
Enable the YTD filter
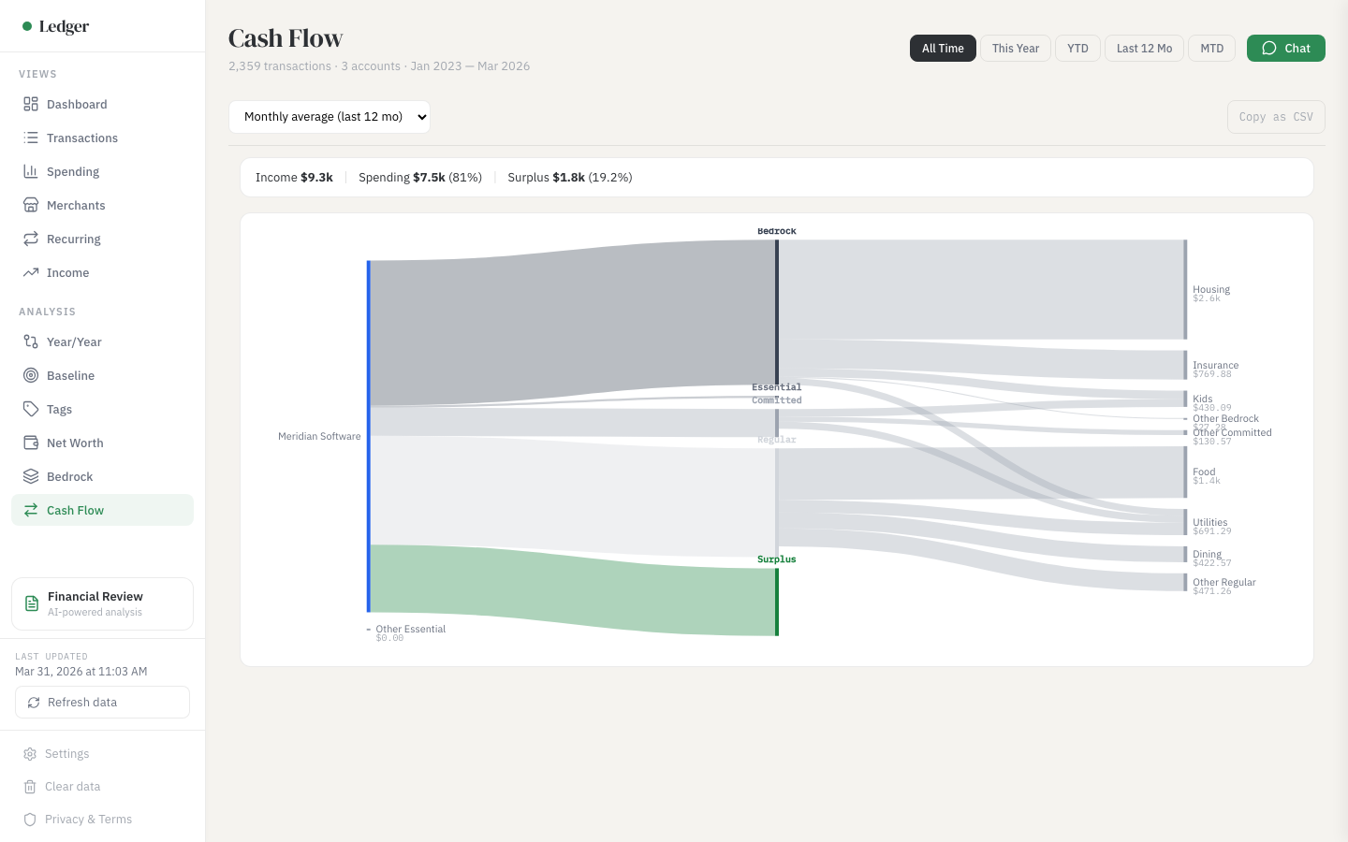point(1077,48)
